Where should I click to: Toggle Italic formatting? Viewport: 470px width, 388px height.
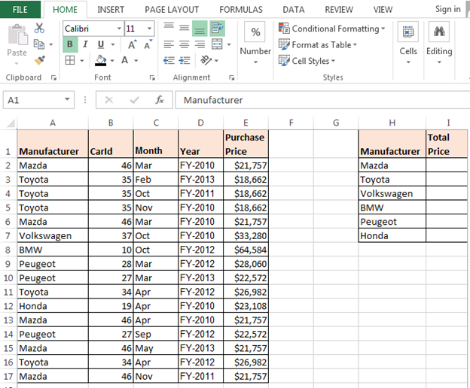point(85,44)
